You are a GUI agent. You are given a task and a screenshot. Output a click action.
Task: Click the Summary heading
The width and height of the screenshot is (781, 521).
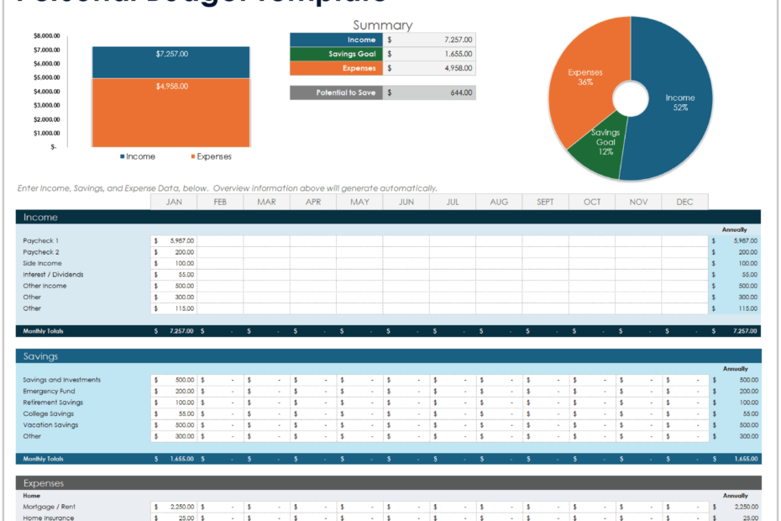(x=383, y=25)
